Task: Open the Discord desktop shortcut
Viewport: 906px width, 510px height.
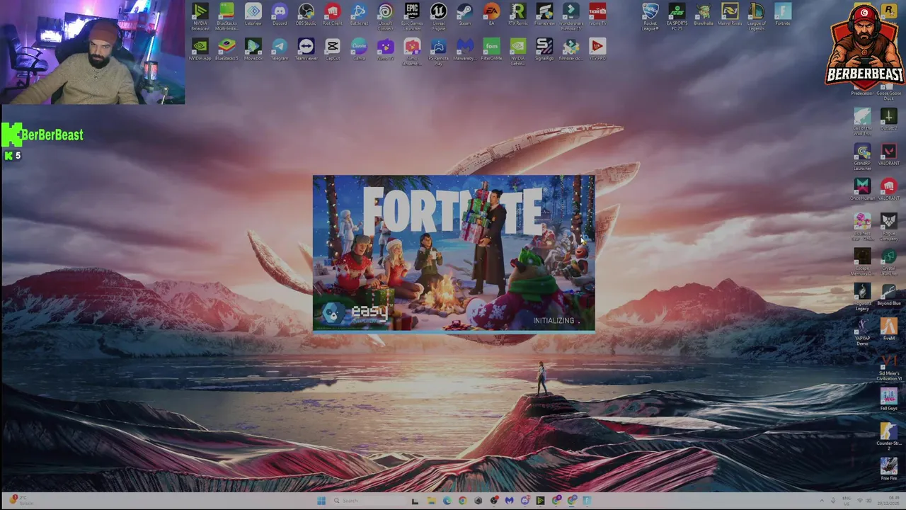Action: [280, 15]
